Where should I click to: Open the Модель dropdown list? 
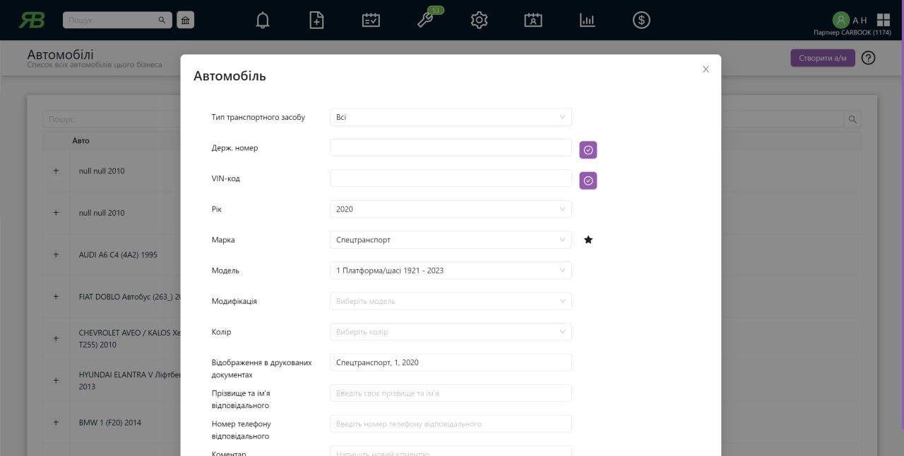(451, 271)
